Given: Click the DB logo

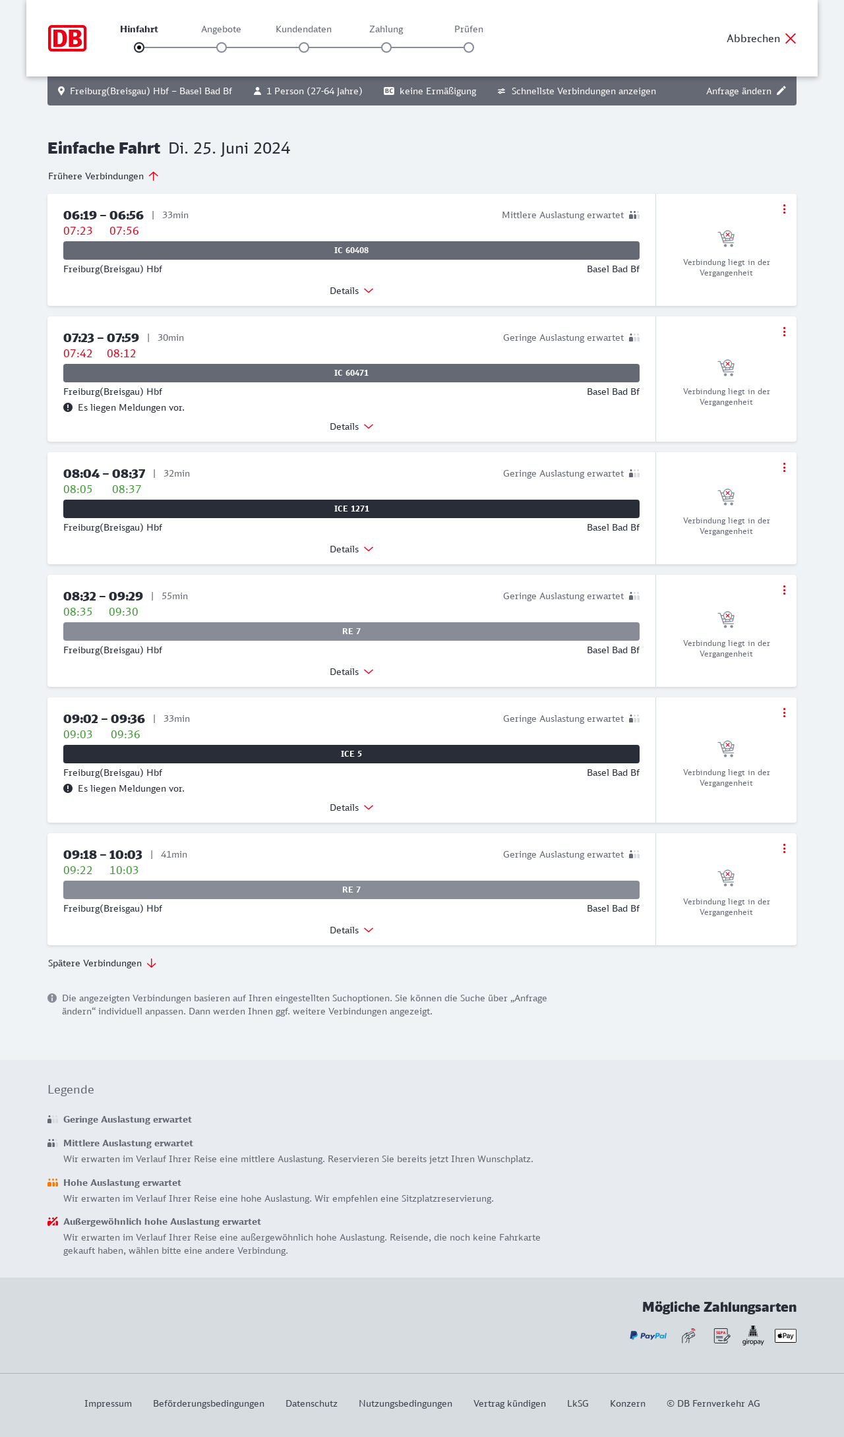Looking at the screenshot, I should [x=67, y=38].
